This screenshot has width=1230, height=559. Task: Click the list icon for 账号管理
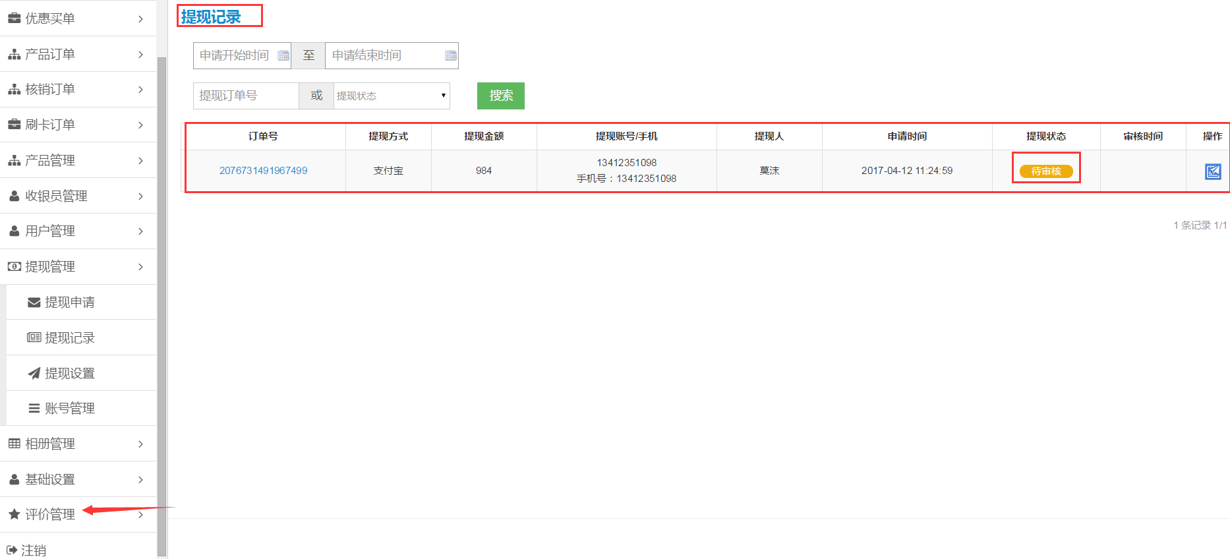(34, 409)
